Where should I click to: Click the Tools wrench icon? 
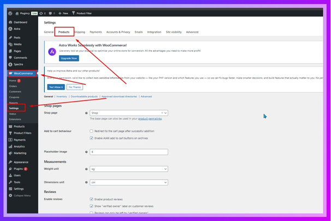(10, 182)
